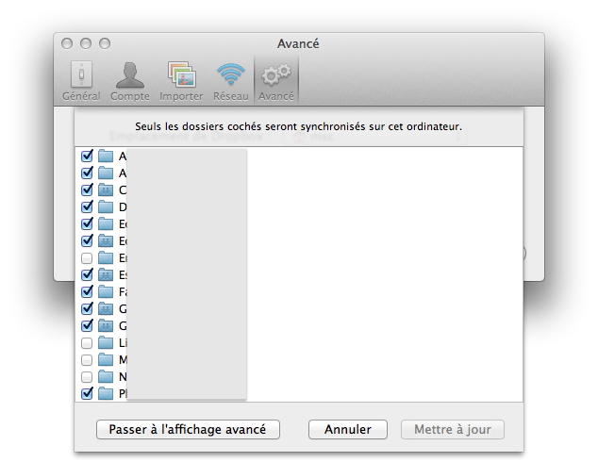The width and height of the screenshot is (598, 462).
Task: Open the Compte user silhouette icon
Action: coord(129,75)
